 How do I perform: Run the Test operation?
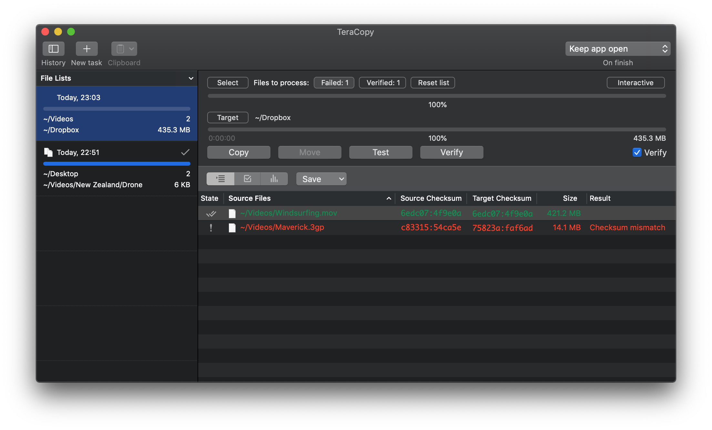(x=380, y=152)
